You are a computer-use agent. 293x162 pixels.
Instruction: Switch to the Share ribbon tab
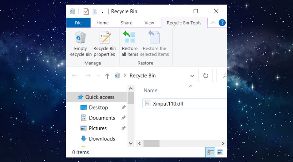(x=127, y=23)
